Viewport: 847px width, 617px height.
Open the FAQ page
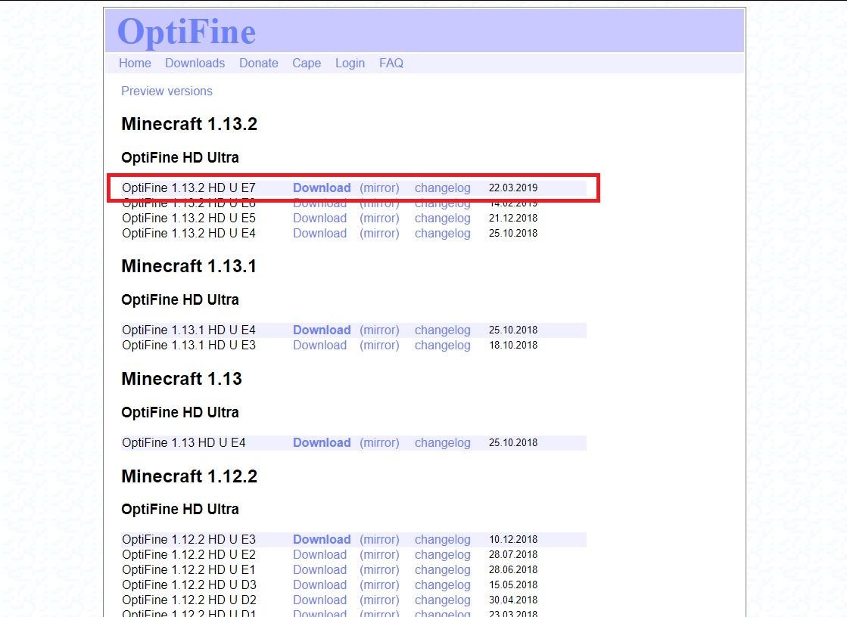391,64
